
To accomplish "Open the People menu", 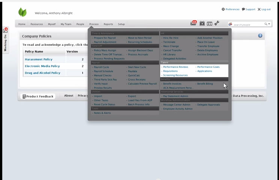I will (80, 24).
